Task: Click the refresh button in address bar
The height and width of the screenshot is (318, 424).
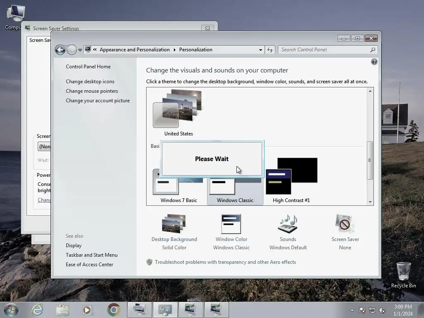Action: pyautogui.click(x=270, y=50)
